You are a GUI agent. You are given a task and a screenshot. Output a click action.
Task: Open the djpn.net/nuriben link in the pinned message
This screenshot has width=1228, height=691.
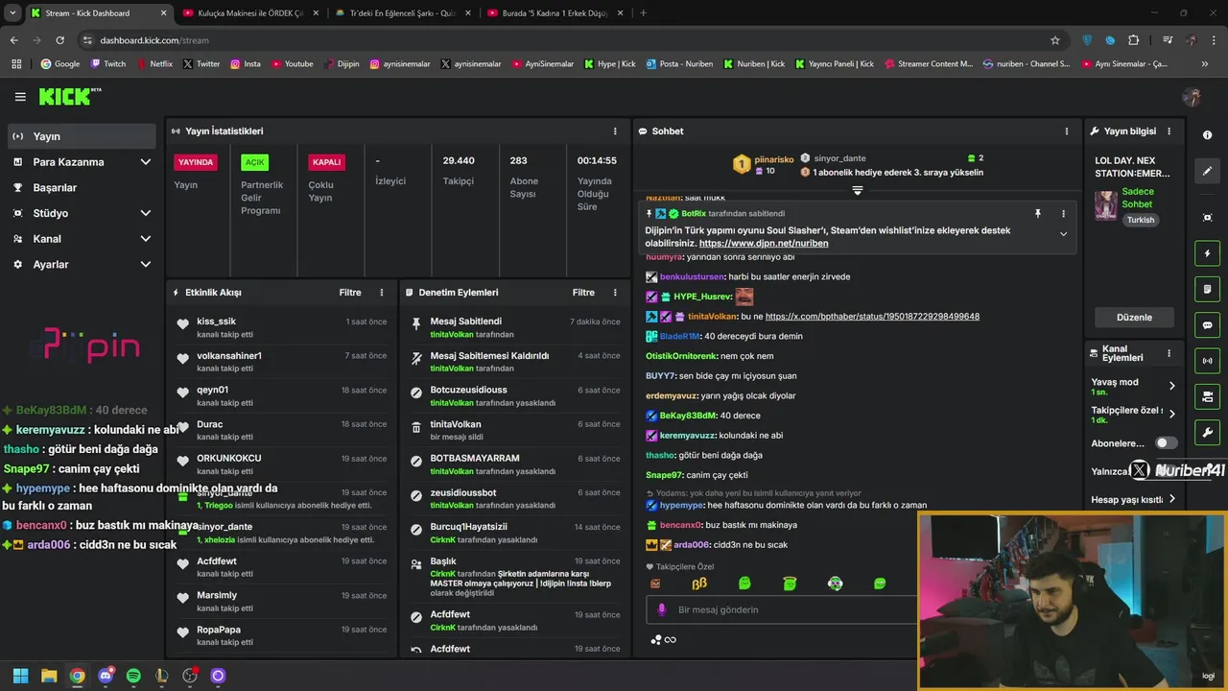(x=764, y=244)
